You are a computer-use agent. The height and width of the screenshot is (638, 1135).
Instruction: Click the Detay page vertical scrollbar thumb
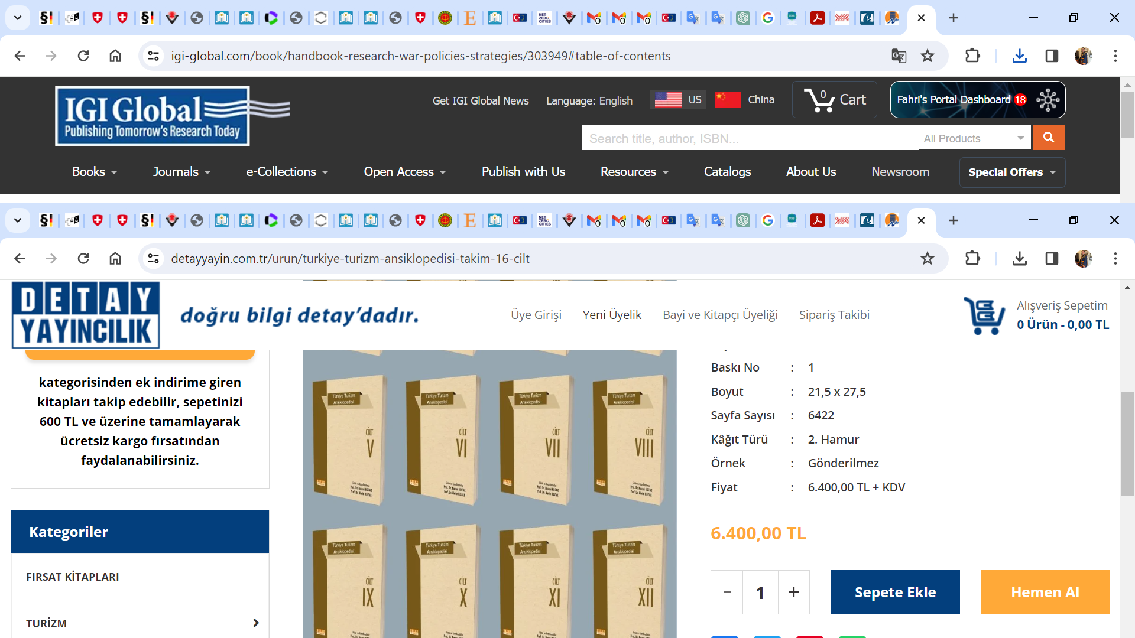click(1127, 444)
